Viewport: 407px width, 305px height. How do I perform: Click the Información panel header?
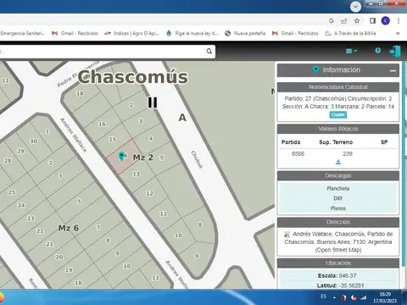click(338, 70)
